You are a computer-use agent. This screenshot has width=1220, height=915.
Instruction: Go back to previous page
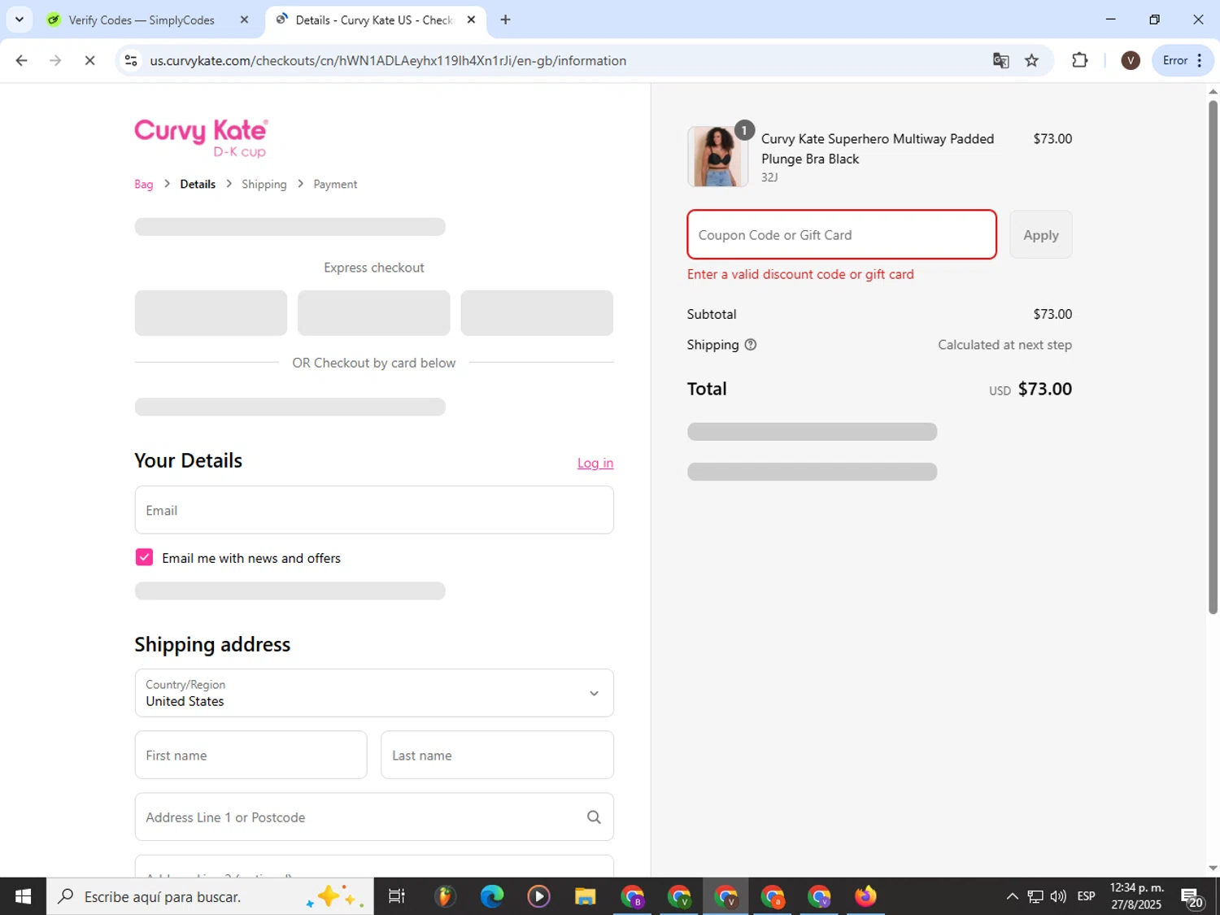click(x=22, y=60)
